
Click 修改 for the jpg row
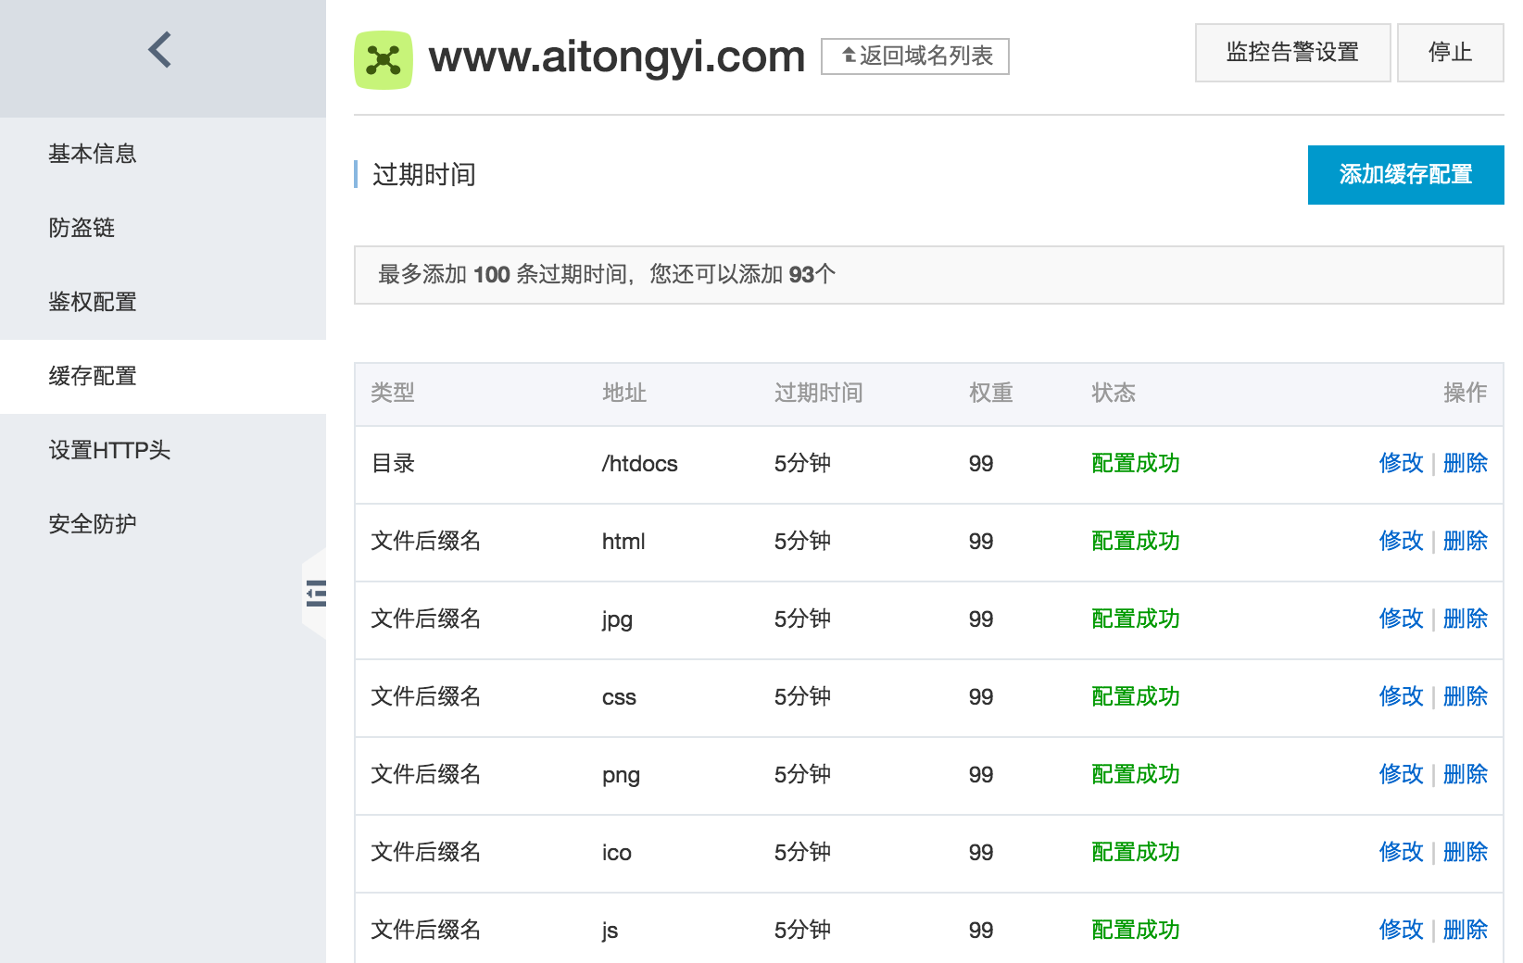click(1401, 619)
